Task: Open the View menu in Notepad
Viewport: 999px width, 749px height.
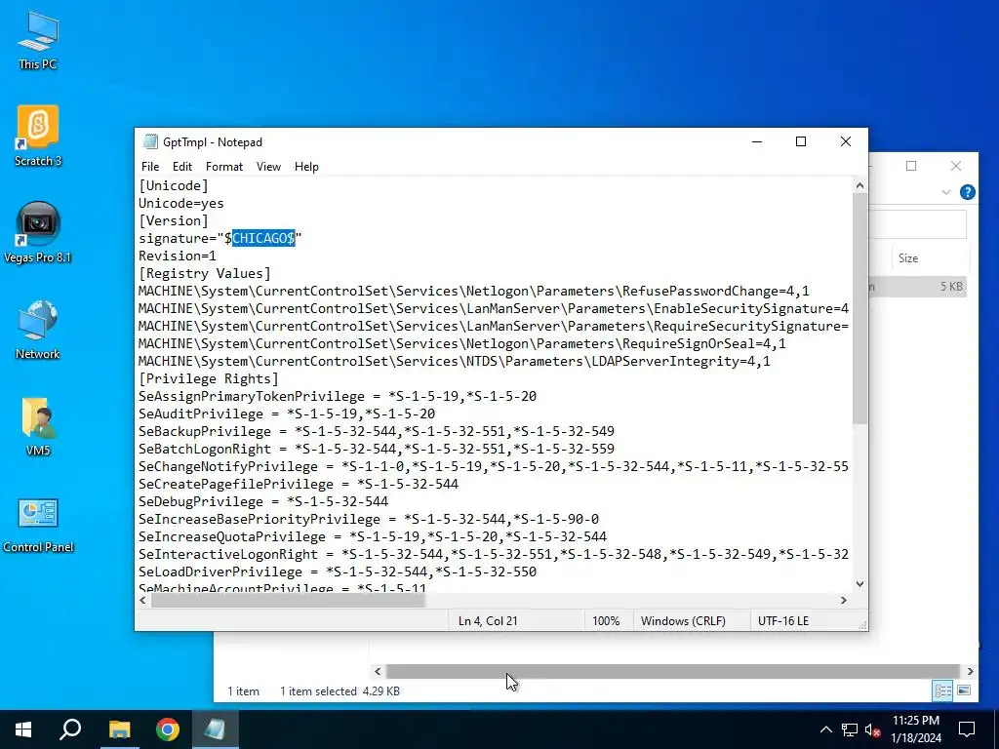Action: pyautogui.click(x=269, y=166)
